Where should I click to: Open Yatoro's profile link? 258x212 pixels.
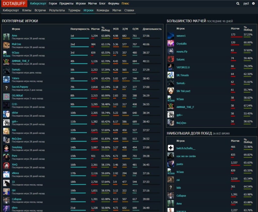pyautogui.click(x=15, y=78)
